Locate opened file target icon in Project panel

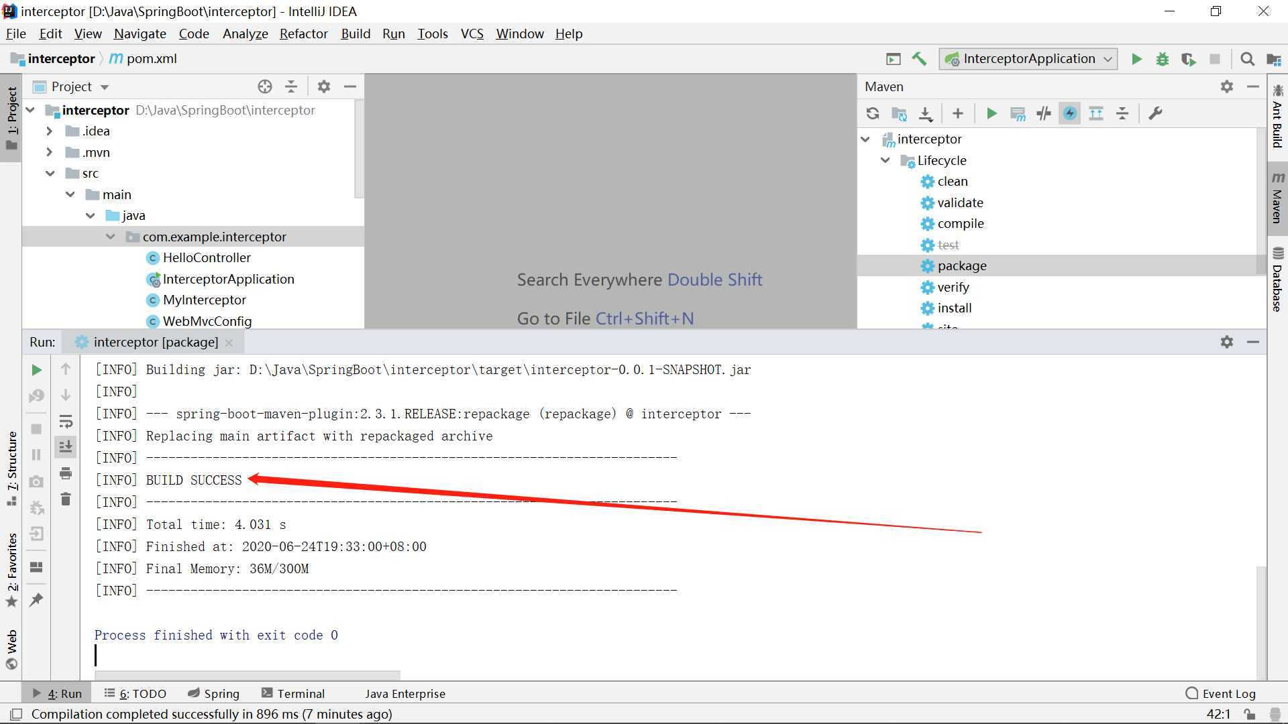(x=265, y=86)
